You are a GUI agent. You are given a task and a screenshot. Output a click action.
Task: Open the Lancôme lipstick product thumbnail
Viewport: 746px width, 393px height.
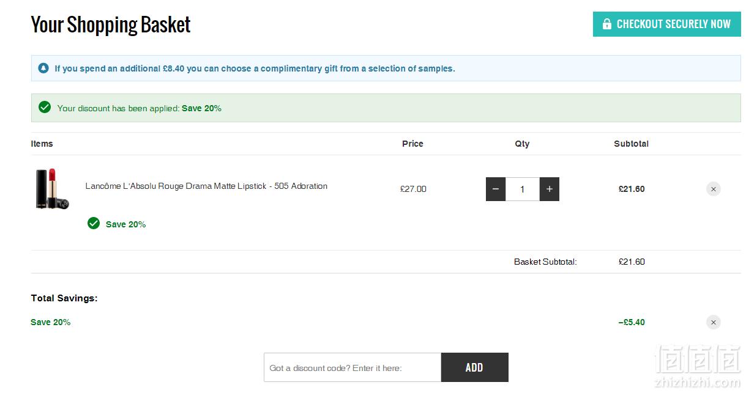point(53,189)
